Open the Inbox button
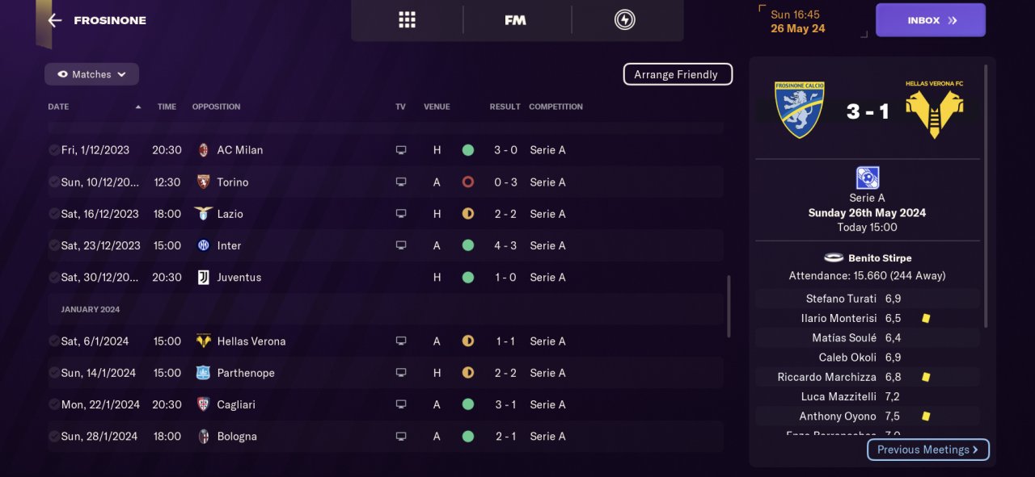 (930, 20)
